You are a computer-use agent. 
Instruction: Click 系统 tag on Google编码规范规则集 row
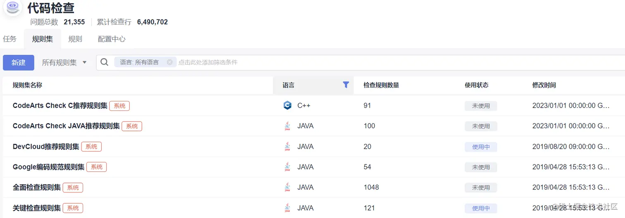click(x=97, y=167)
